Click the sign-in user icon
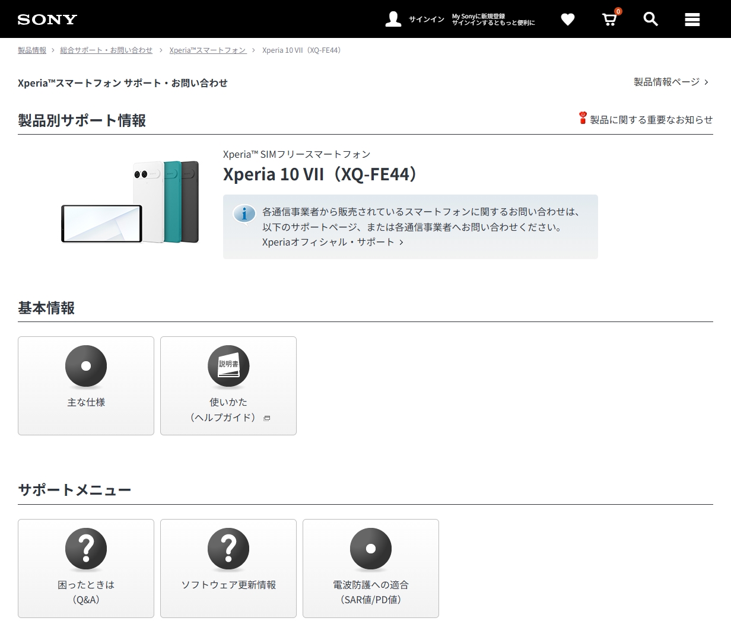Viewport: 731px width, 621px height. coord(393,19)
